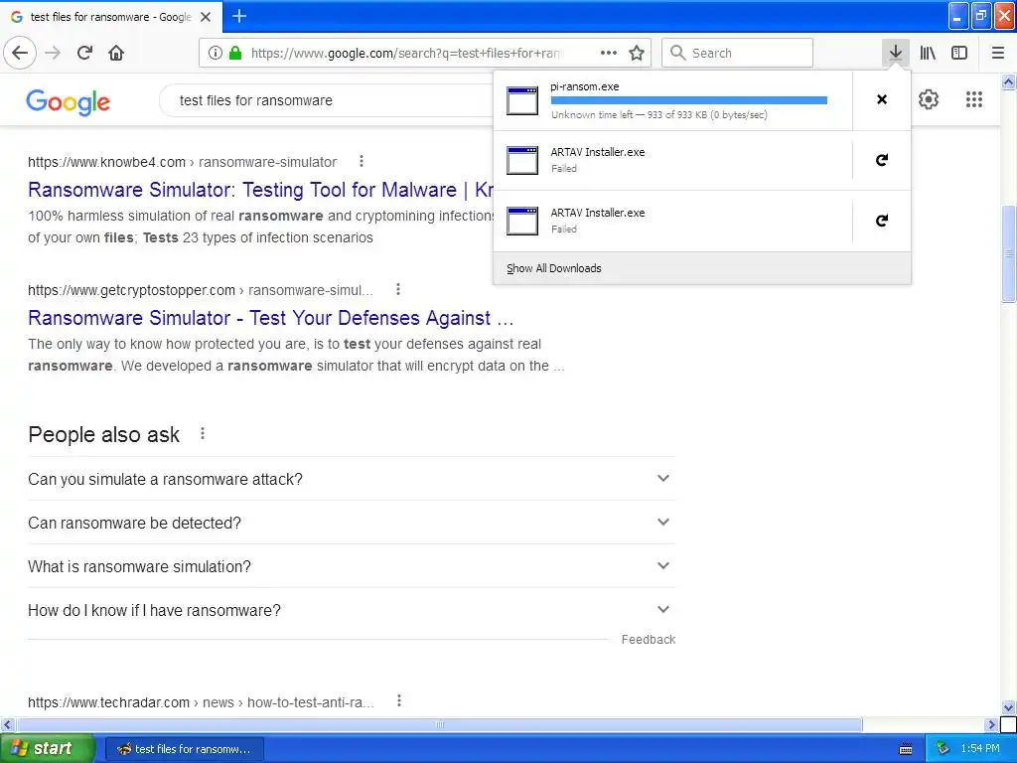Image resolution: width=1017 pixels, height=763 pixels.
Task: Select the first failed ARTAV Installer.exe entry
Action: (672, 160)
